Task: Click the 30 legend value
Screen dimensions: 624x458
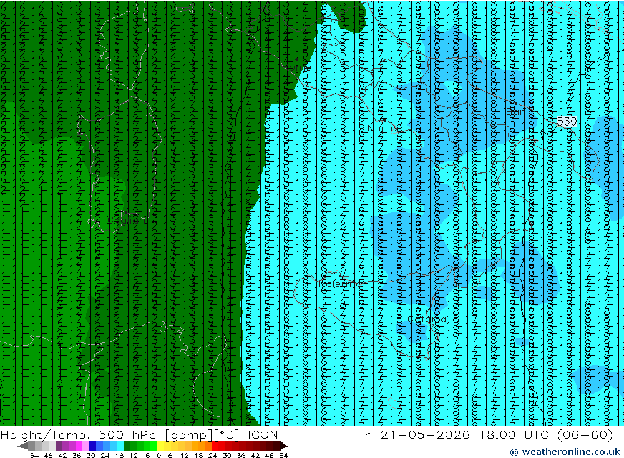Action: pyautogui.click(x=227, y=456)
